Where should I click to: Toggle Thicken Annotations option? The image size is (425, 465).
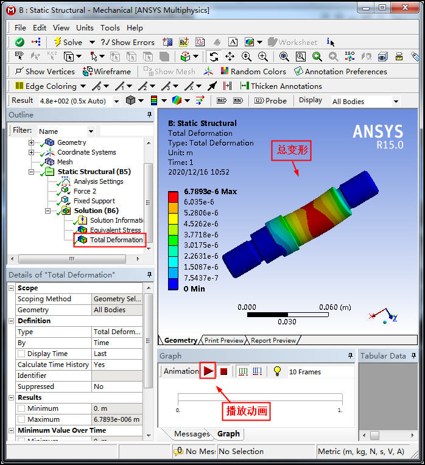coord(280,86)
